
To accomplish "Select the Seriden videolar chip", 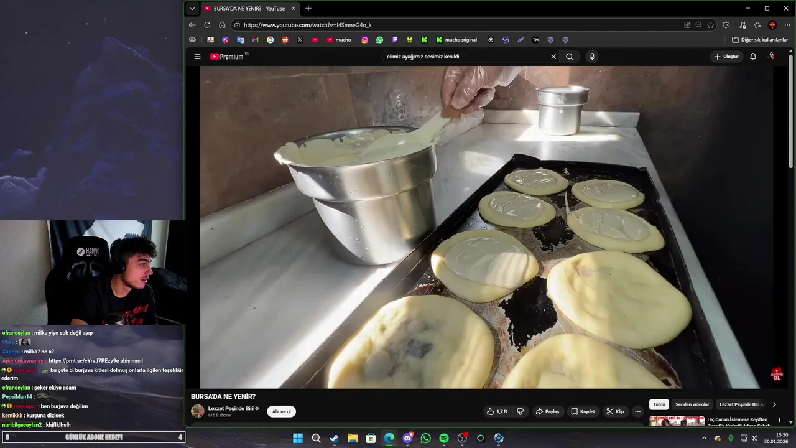I will 692,404.
